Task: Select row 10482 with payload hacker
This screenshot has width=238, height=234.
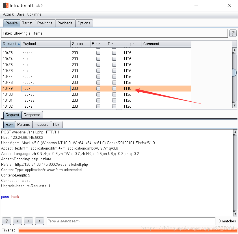Action: pyautogui.click(x=96, y=106)
